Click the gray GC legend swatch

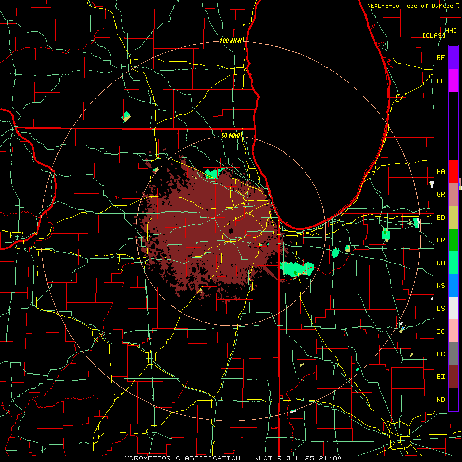coord(453,354)
